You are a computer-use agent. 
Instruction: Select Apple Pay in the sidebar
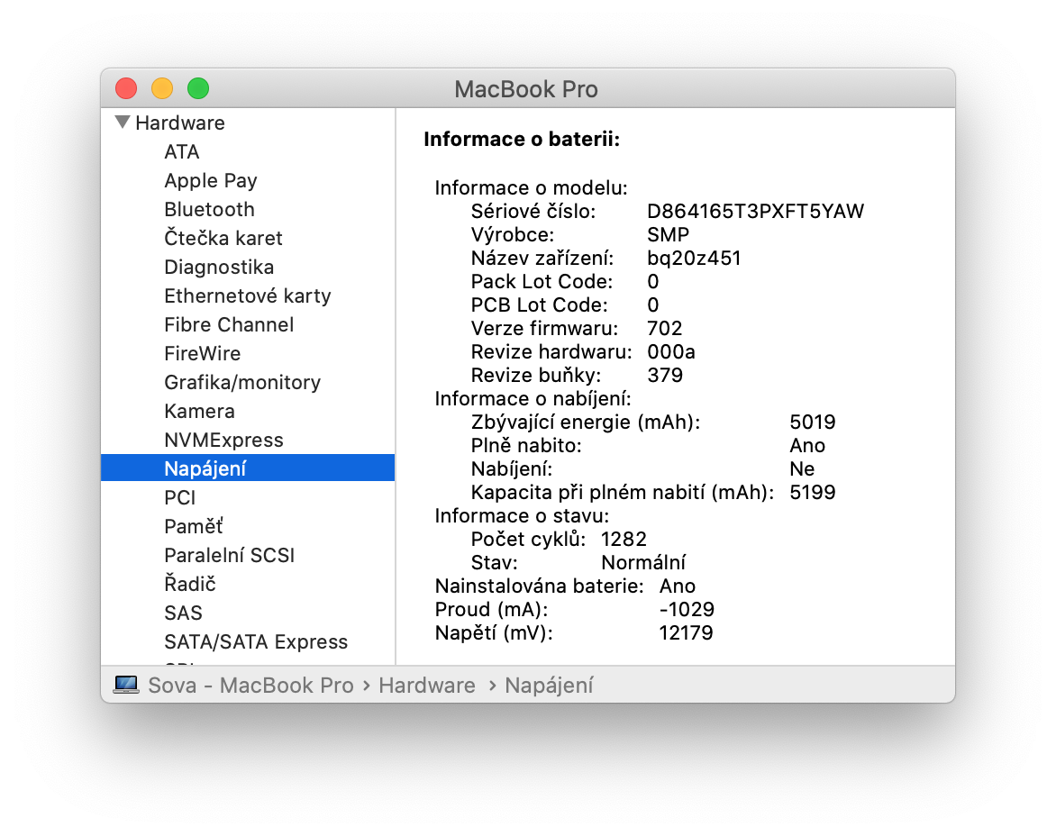pos(211,180)
